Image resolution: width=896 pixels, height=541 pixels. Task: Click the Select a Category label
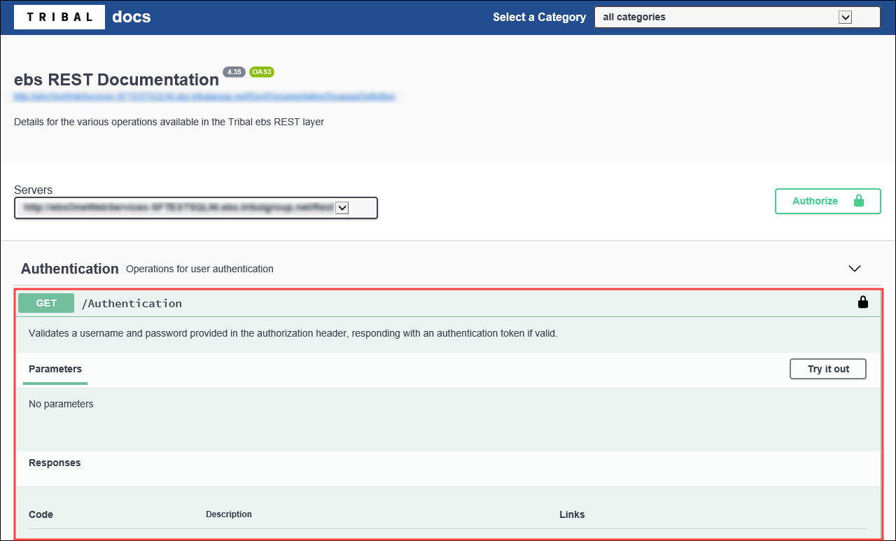(x=539, y=17)
